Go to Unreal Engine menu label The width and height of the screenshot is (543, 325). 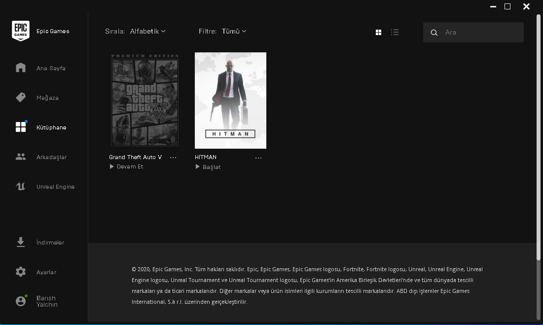[x=55, y=187]
